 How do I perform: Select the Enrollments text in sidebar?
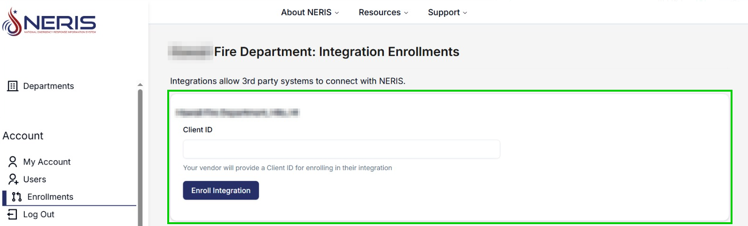50,197
